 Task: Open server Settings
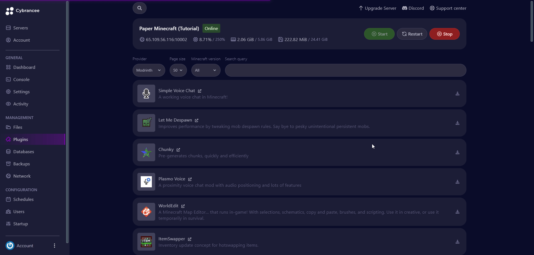coord(33,92)
